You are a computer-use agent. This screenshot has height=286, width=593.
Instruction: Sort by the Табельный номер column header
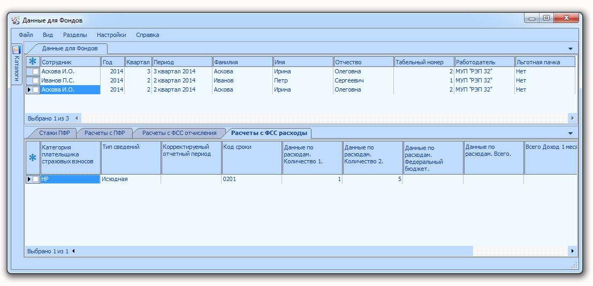[424, 62]
